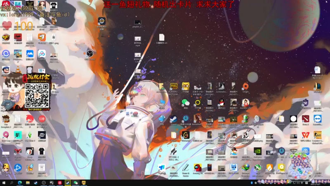Launch the Ancient Life game shortcut
Viewport: 330px width, 186px height.
point(245,103)
